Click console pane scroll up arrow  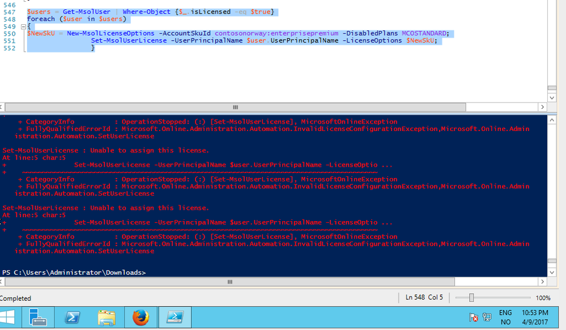click(x=552, y=120)
